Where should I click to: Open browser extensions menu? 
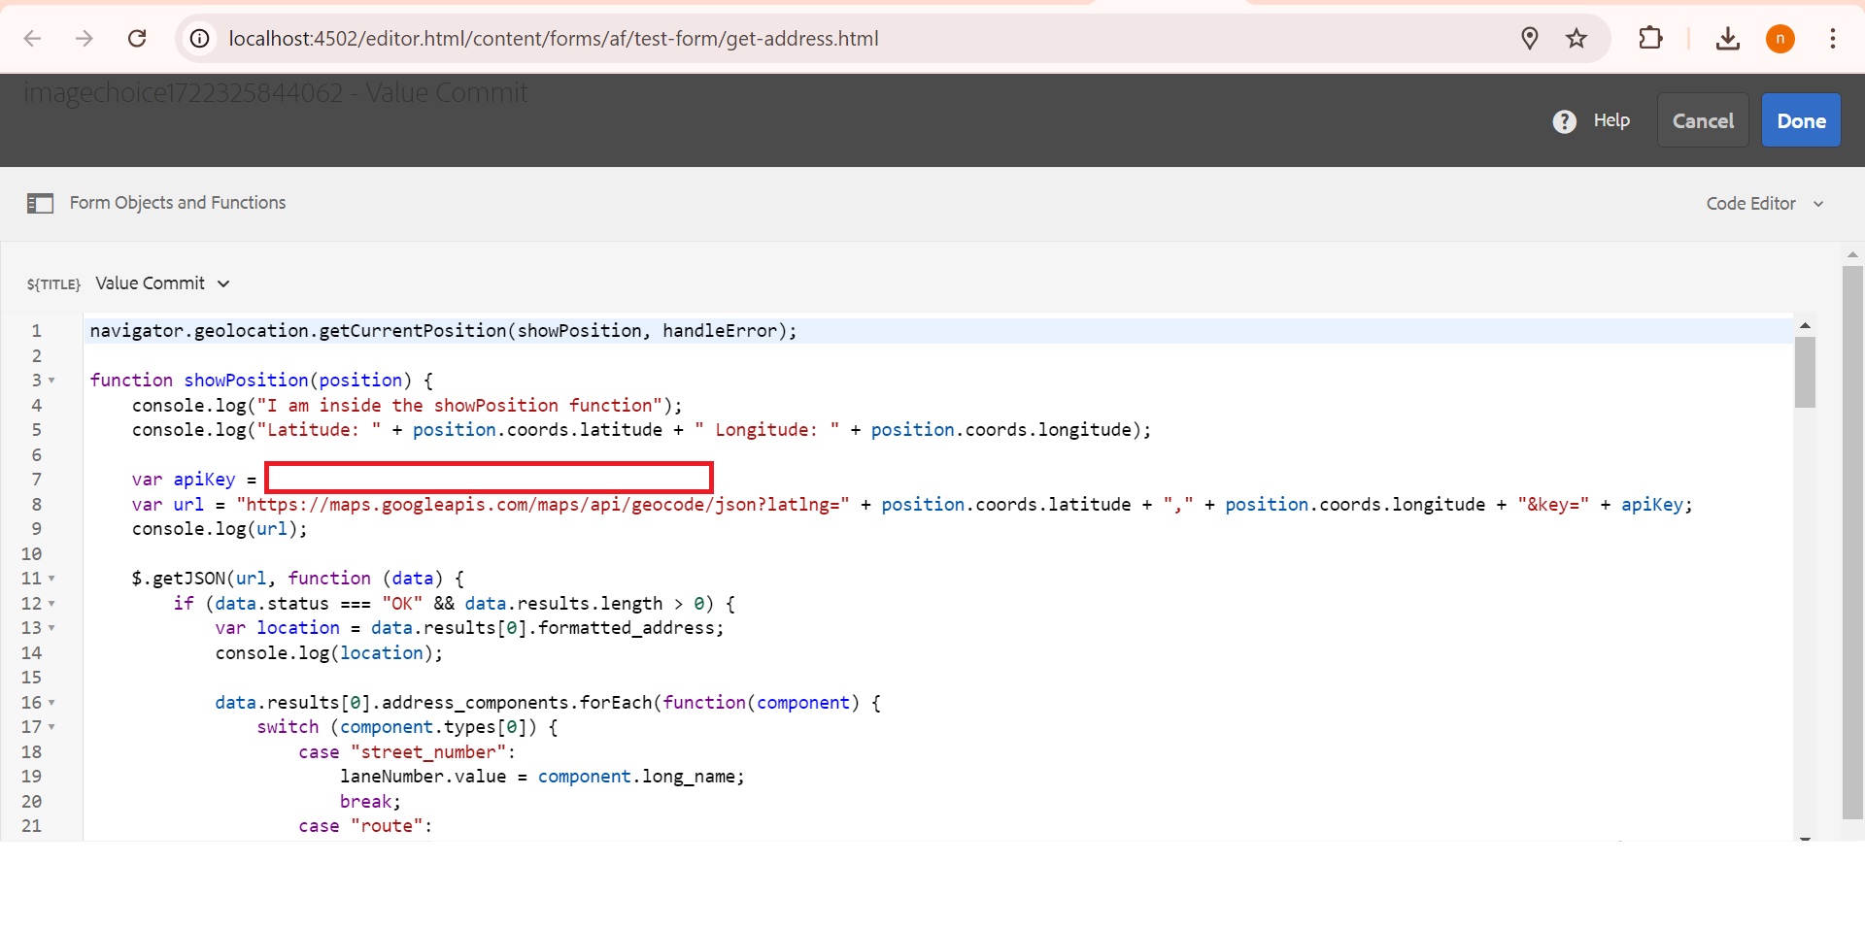[1650, 38]
